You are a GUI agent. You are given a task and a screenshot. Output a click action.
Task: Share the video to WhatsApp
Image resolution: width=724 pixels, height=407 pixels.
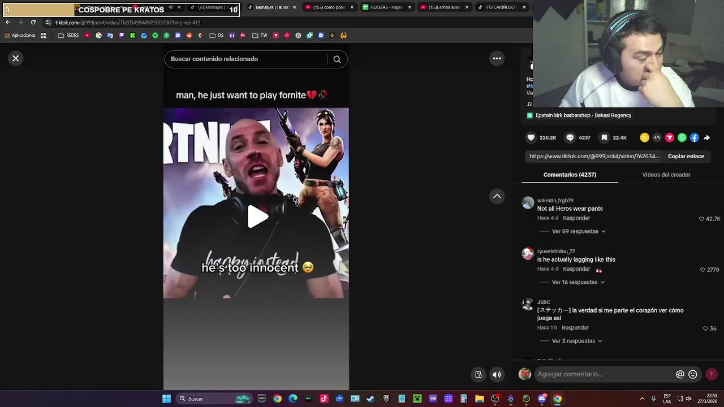click(682, 137)
